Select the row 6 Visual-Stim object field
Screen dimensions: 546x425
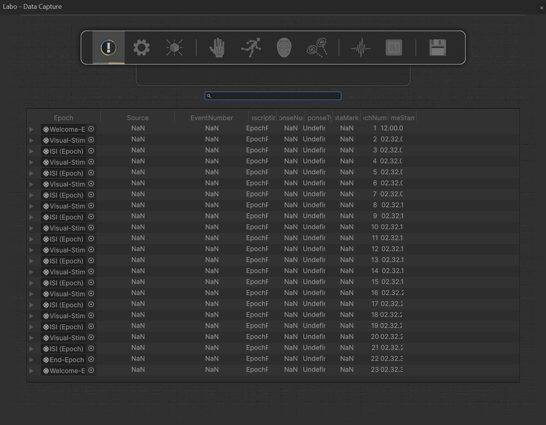coord(68,184)
